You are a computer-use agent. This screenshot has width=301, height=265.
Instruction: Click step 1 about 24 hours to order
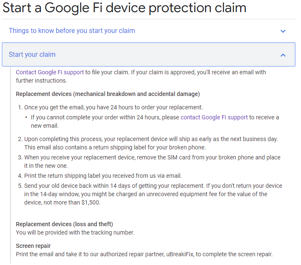114,107
